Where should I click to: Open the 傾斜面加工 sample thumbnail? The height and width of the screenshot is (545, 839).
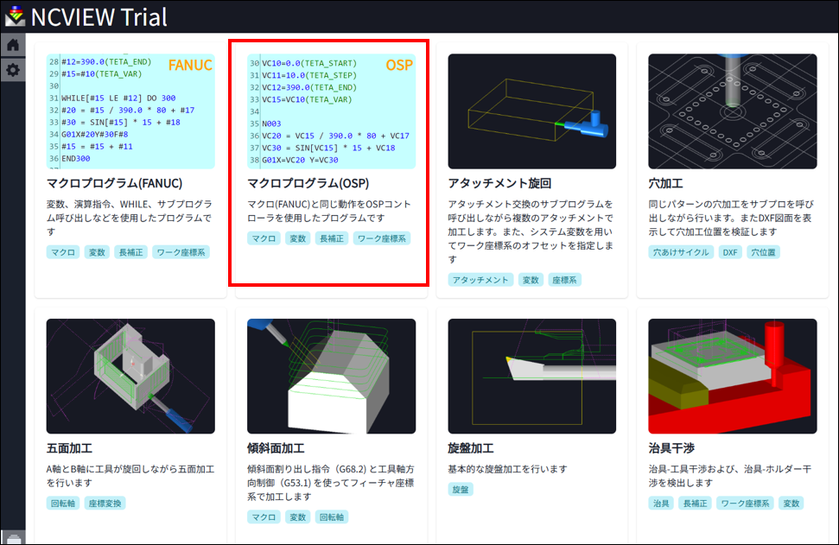tap(331, 377)
